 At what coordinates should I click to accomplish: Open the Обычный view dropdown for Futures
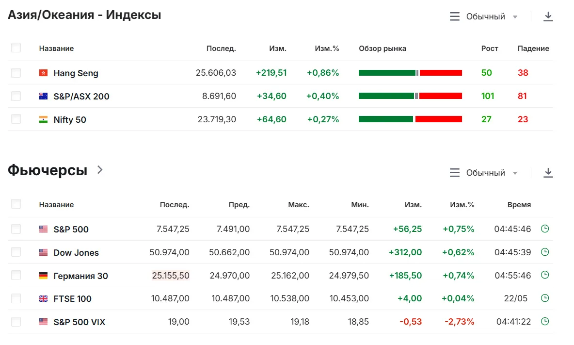[x=483, y=173]
